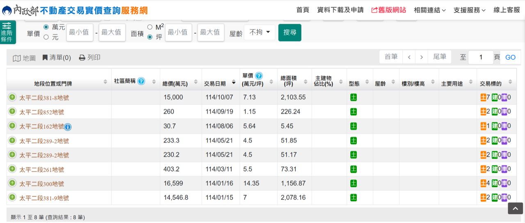The image size is (525, 223).
Task: Click scroll-to-top arrow button
Action: tap(515, 208)
